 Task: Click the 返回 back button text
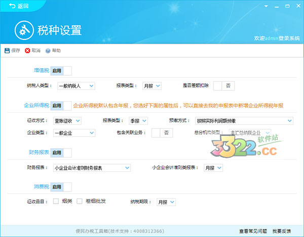[23, 6]
